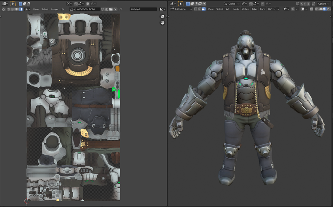Image resolution: width=333 pixels, height=207 pixels.
Task: Toggle viewport gizmos display
Action: click(x=293, y=9)
